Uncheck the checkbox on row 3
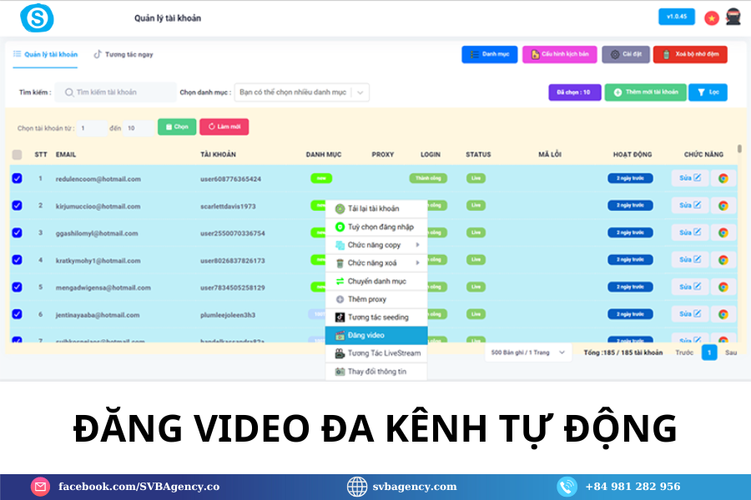The height and width of the screenshot is (500, 751). click(17, 232)
